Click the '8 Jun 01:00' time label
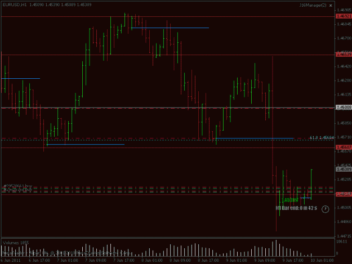 (152, 261)
